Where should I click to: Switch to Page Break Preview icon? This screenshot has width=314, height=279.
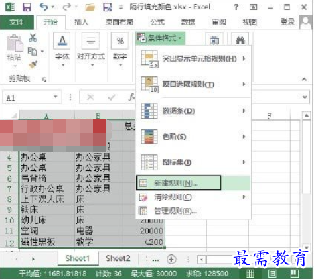tap(295, 274)
